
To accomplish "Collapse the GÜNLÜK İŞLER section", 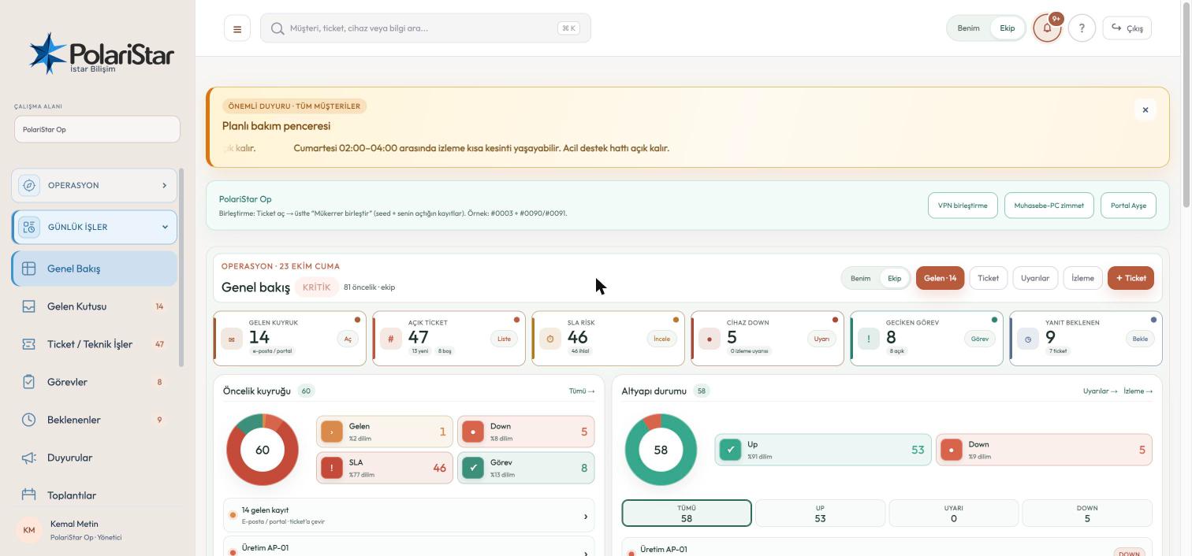I will (95, 227).
